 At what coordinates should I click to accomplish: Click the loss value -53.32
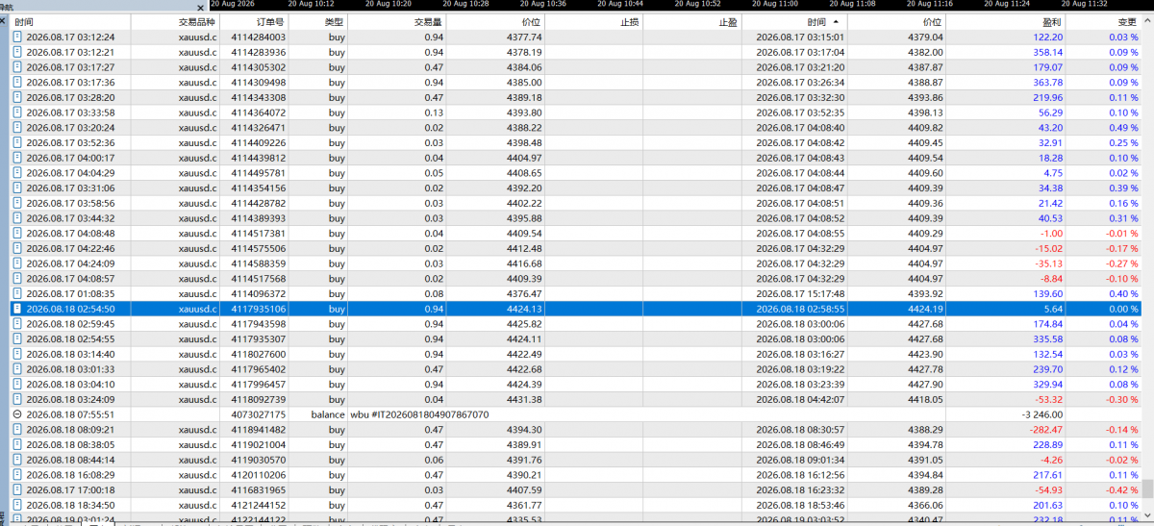click(x=1049, y=399)
